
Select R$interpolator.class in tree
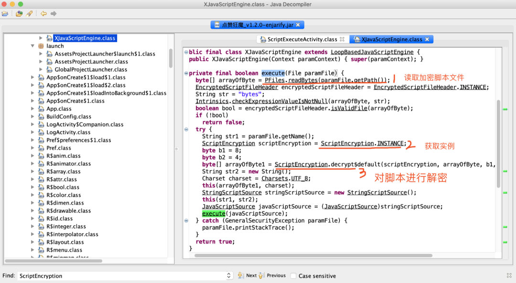point(73,234)
